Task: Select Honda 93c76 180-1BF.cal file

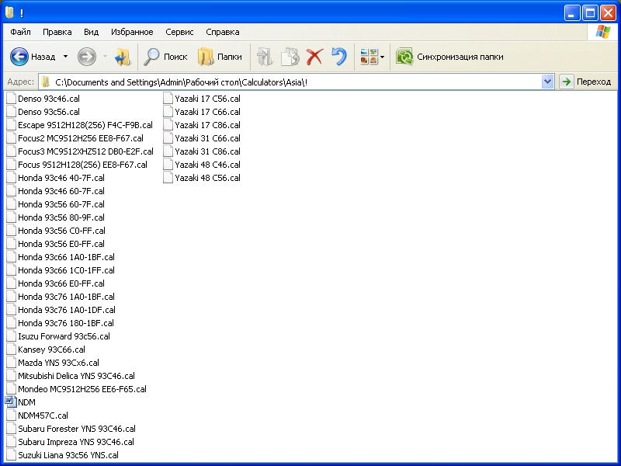Action: click(61, 323)
